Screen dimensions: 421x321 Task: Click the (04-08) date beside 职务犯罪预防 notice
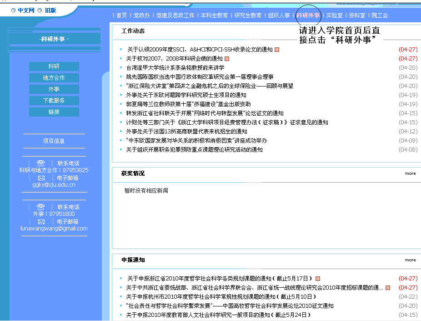408,150
